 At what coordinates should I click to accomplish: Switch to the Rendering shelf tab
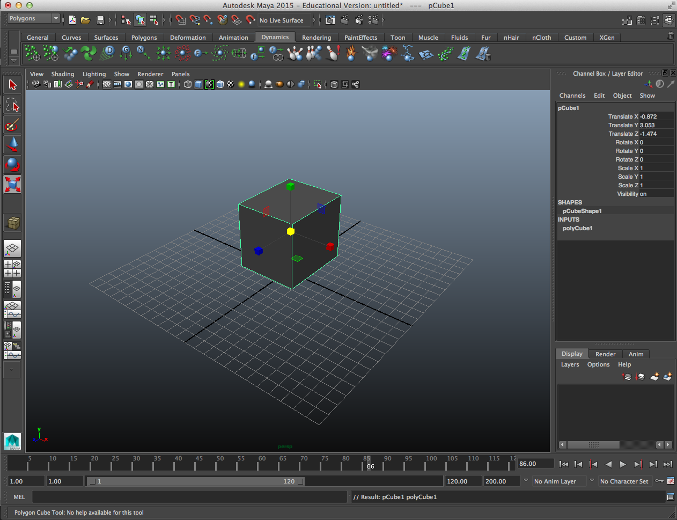(317, 38)
